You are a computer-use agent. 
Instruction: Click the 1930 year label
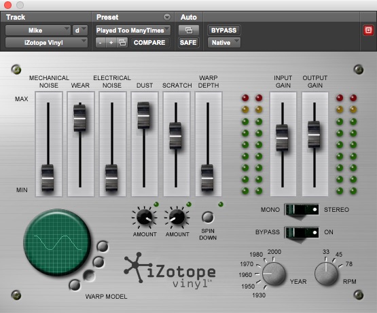[259, 295]
